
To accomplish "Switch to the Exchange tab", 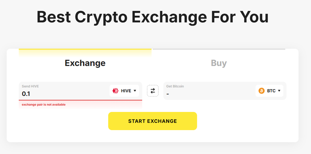I will pyautogui.click(x=85, y=63).
